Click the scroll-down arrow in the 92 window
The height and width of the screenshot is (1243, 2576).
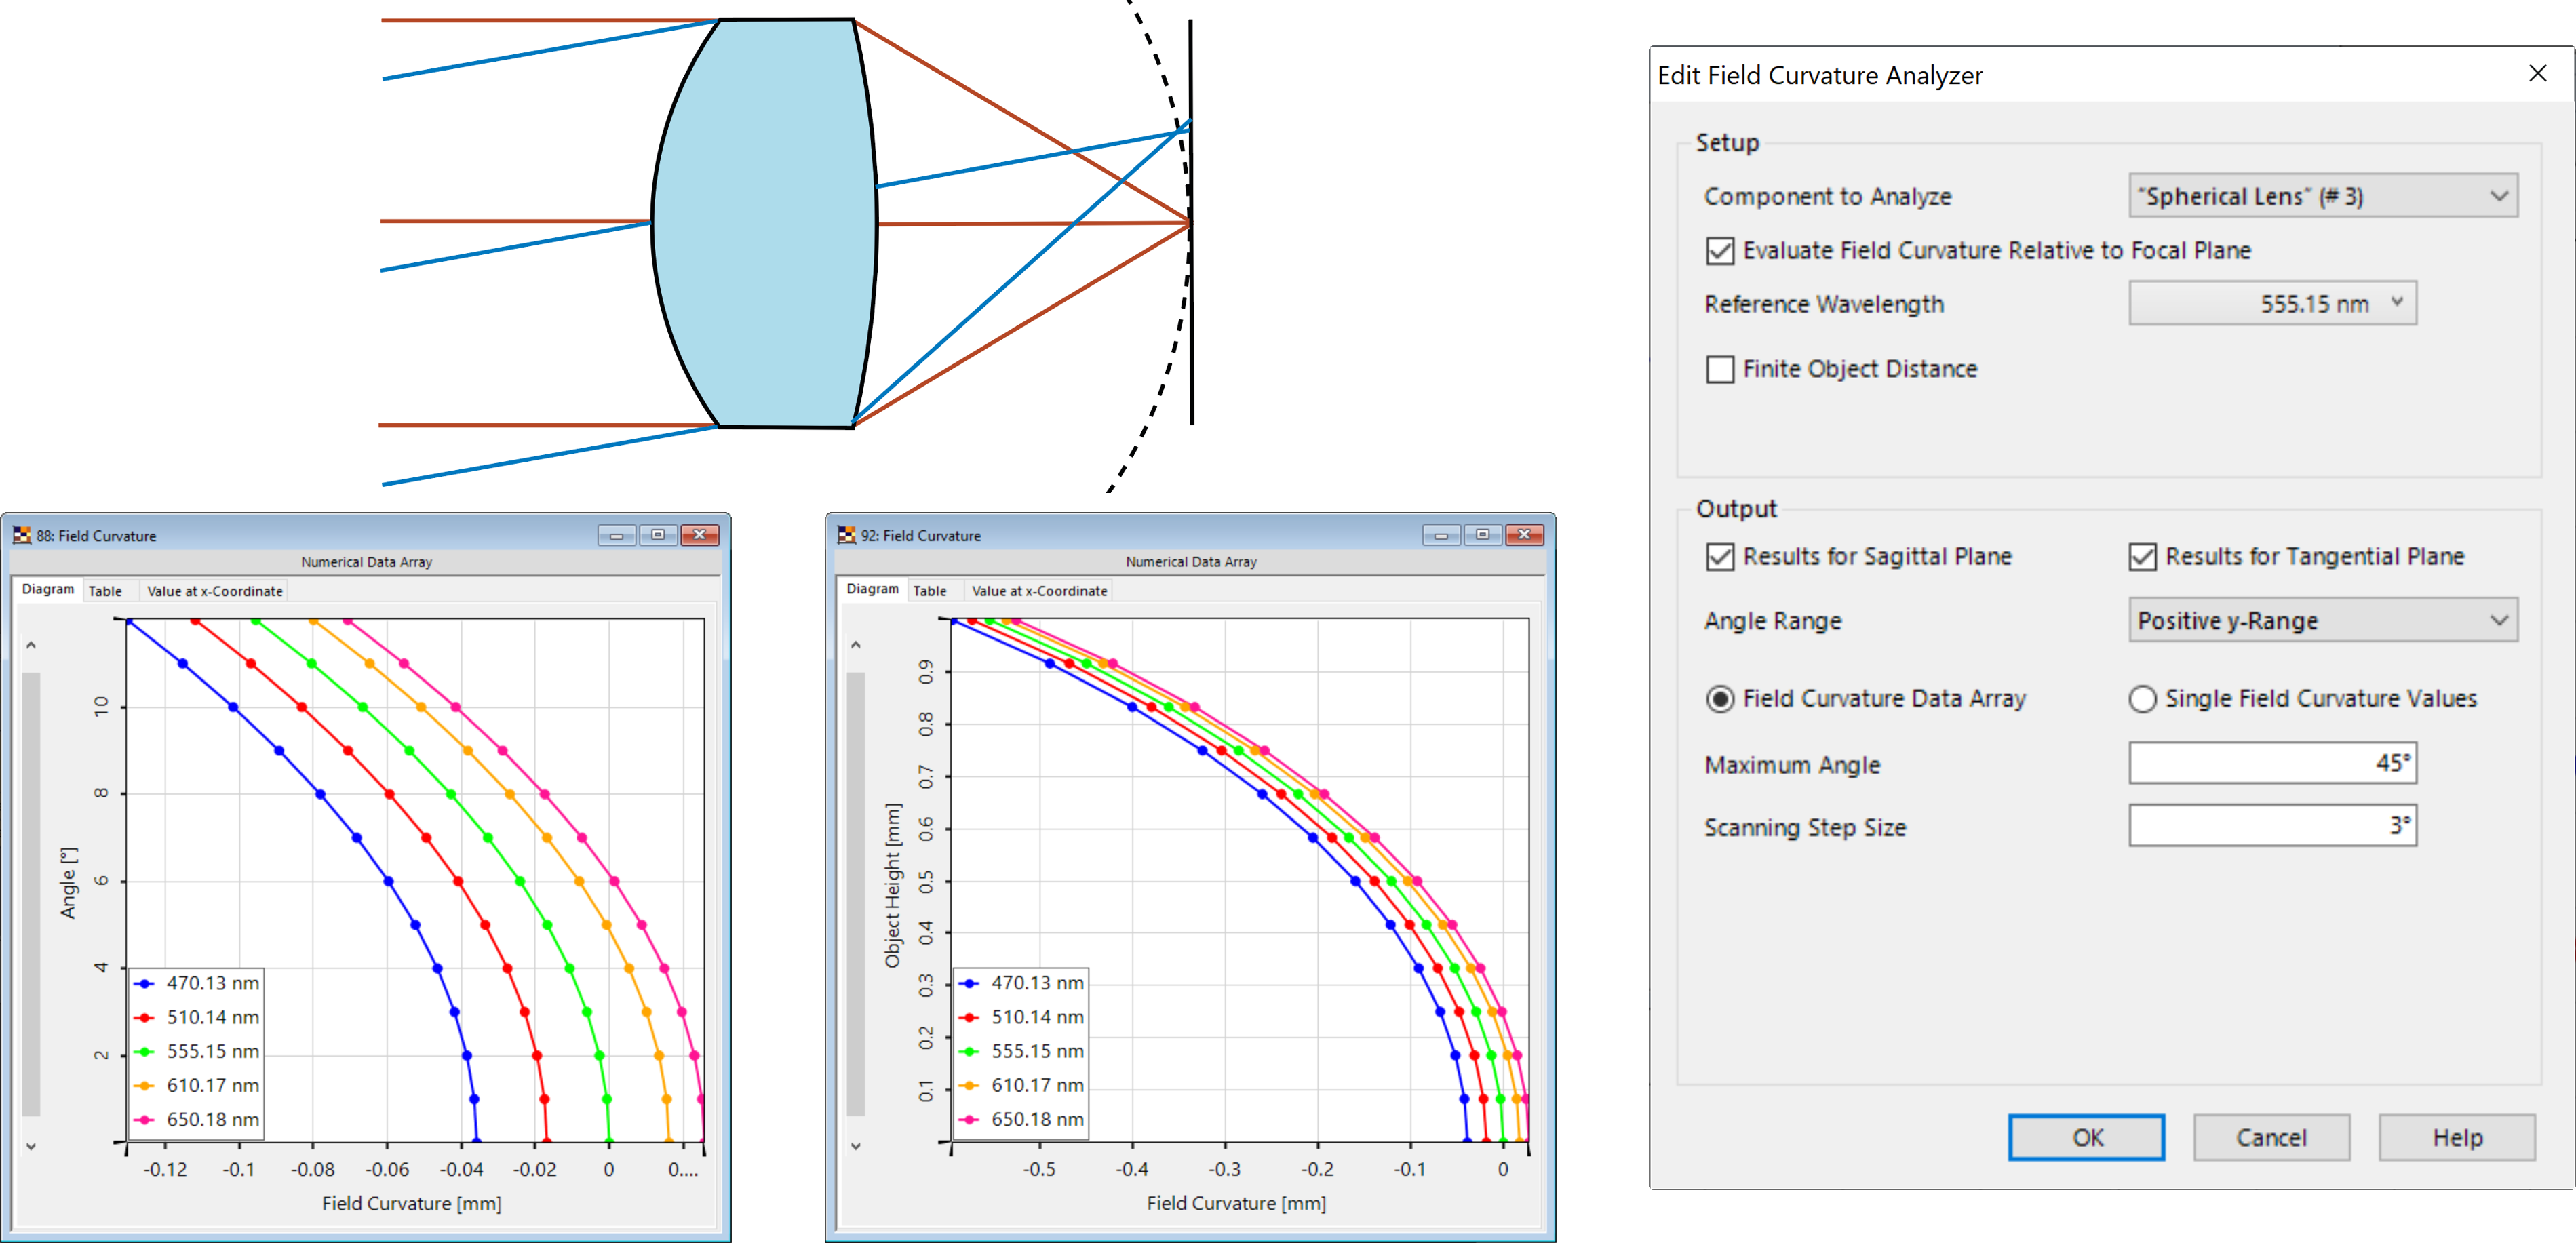[856, 1146]
